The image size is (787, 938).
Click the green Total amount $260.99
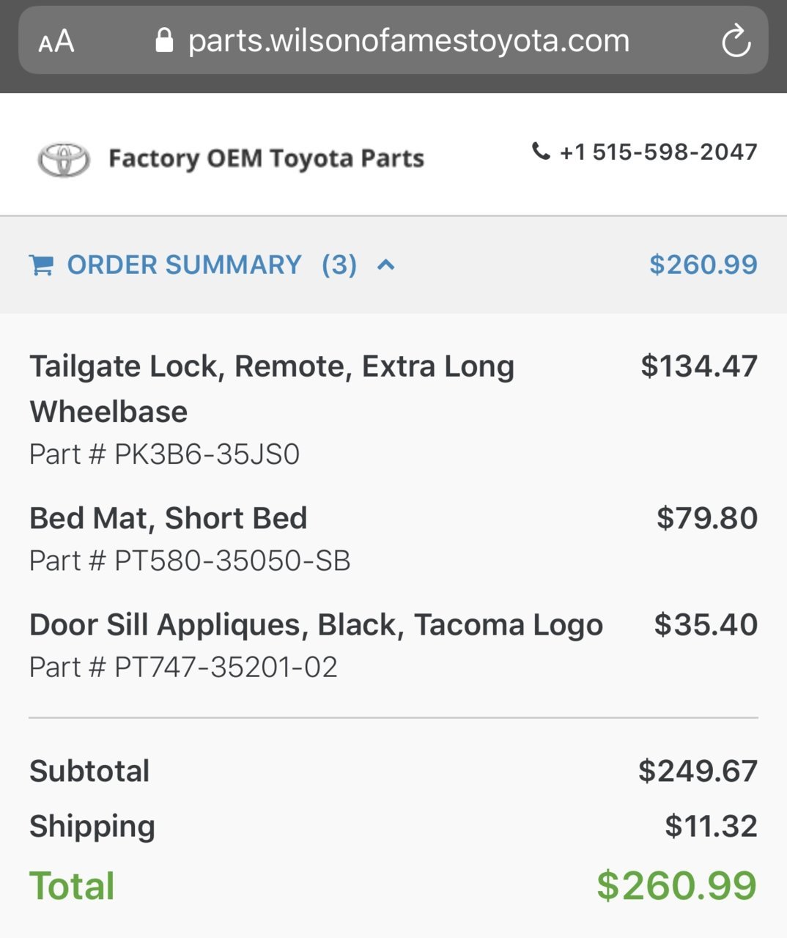coord(676,885)
